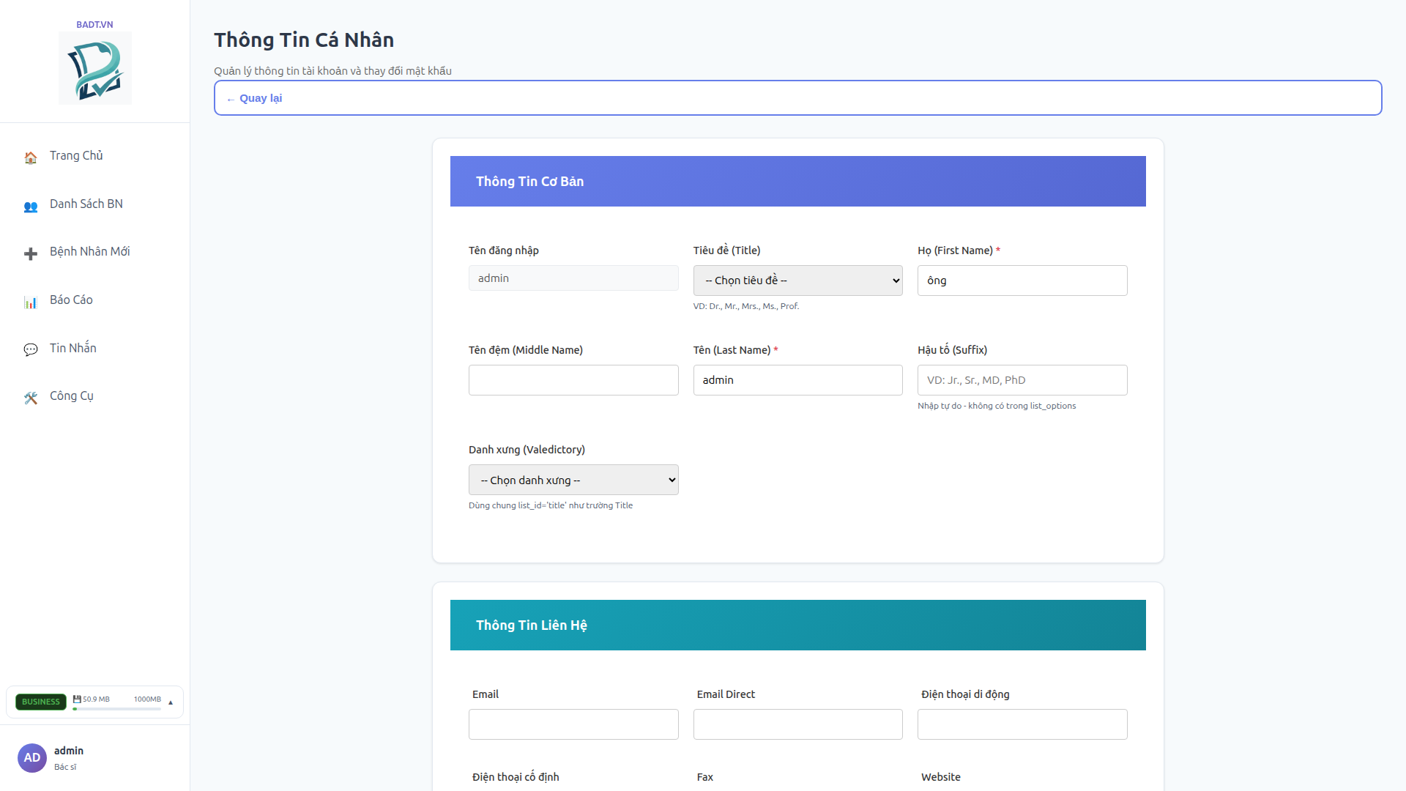Click the Quay lại back button
1406x791 pixels.
click(798, 98)
